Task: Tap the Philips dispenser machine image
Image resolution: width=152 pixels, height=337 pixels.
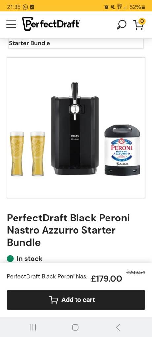Action: coord(75,128)
